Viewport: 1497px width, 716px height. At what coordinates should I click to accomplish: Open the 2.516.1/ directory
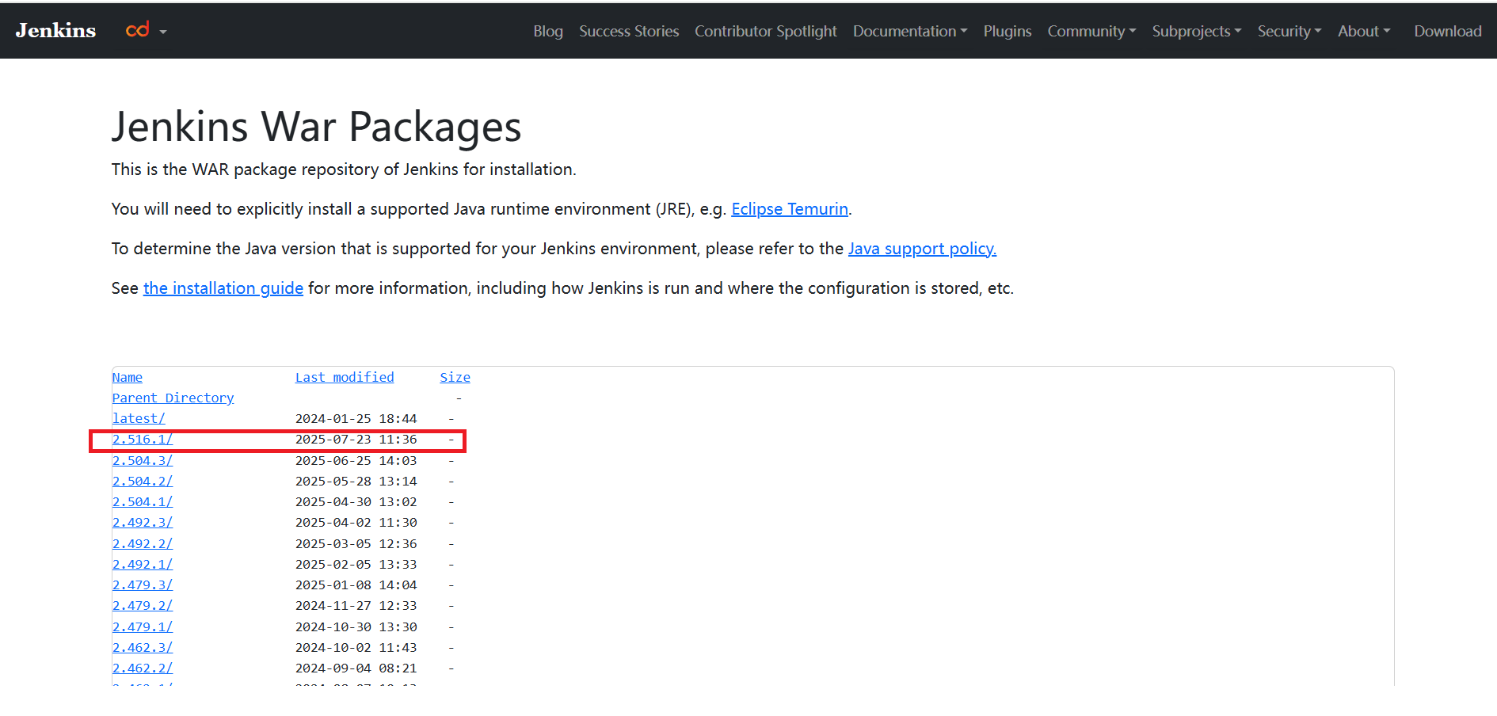pyautogui.click(x=143, y=439)
